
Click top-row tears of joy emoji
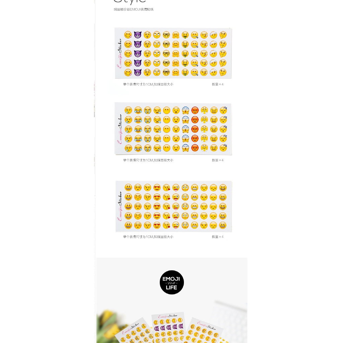pos(138,110)
